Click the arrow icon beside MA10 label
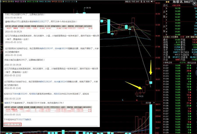The width and height of the screenshot is (197, 134). click(x=1, y=1)
